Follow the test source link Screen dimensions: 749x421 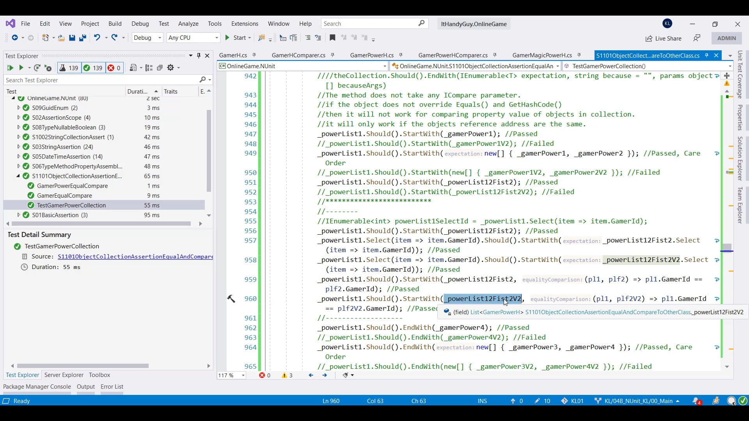(135, 256)
